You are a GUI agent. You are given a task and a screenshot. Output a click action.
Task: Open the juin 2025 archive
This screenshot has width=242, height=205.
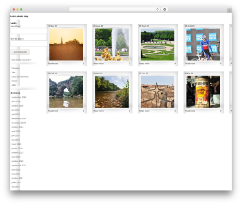click(x=15, y=110)
